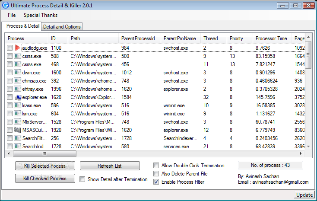Enable Also Delete Parent File option

156,174
